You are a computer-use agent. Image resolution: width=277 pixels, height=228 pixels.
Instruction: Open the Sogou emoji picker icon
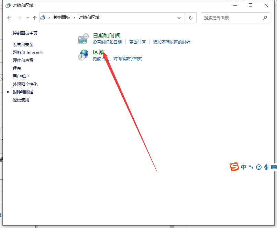coord(259,167)
